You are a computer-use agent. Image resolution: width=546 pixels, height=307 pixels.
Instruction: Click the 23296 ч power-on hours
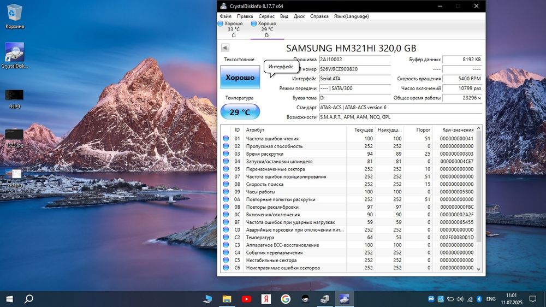[x=462, y=98]
